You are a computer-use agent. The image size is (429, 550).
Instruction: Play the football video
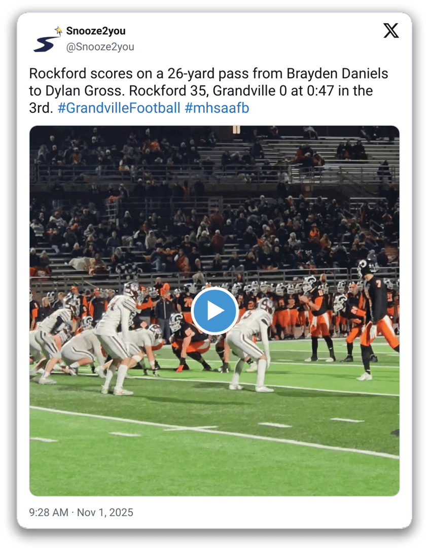(x=214, y=311)
